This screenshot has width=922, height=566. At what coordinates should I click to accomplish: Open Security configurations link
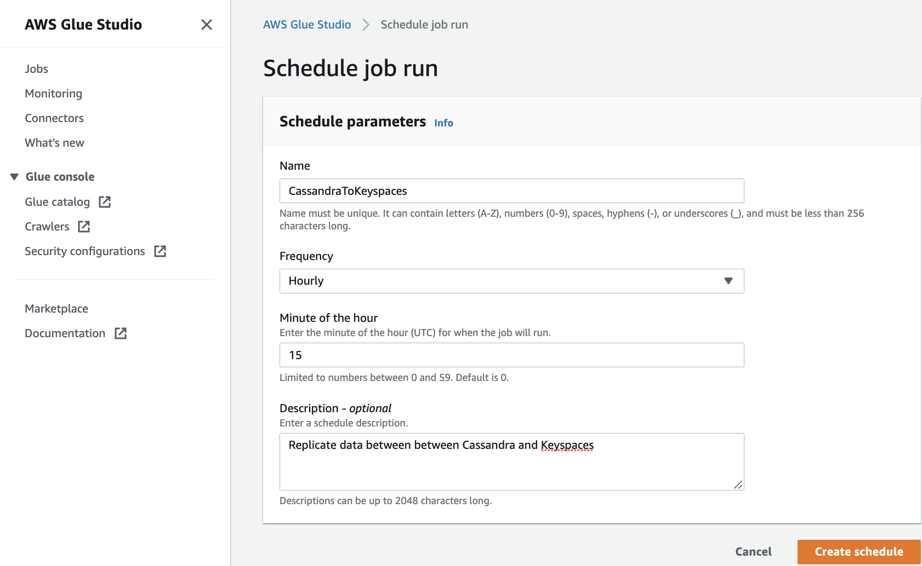pyautogui.click(x=85, y=251)
